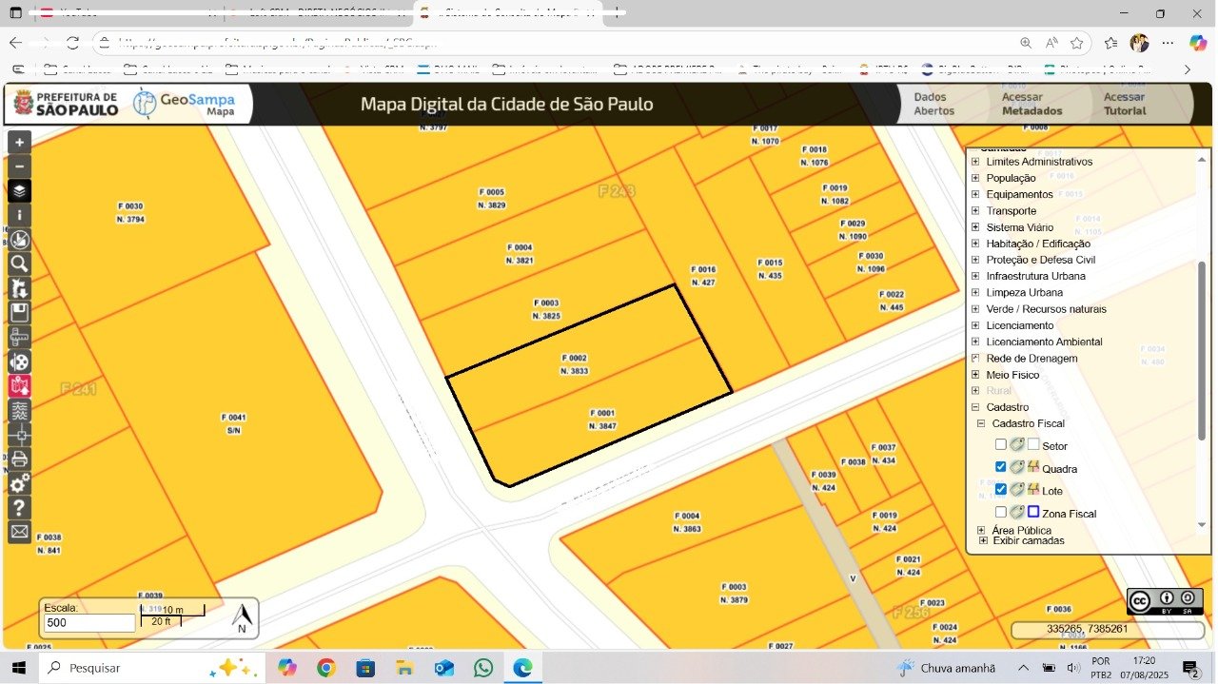Expand the Transporte layer group

click(x=975, y=210)
